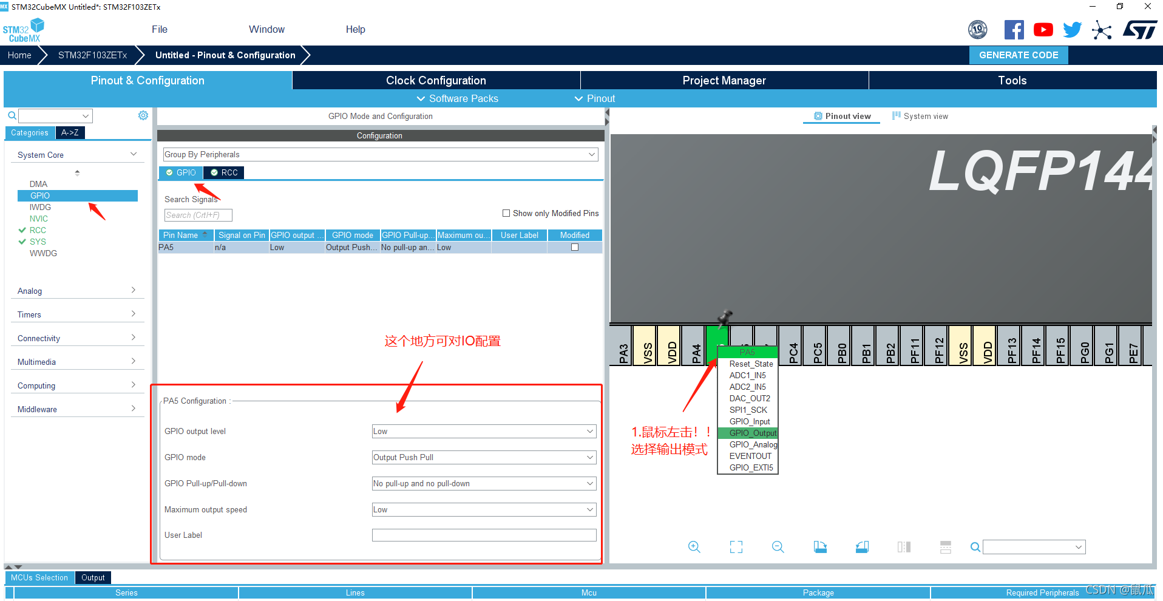This screenshot has height=601, width=1163.
Task: Open the Facebook icon link
Action: [x=1014, y=30]
